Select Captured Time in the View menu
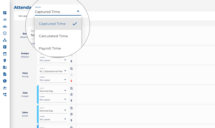Viewport: 215px width, 128px height. coord(58,24)
